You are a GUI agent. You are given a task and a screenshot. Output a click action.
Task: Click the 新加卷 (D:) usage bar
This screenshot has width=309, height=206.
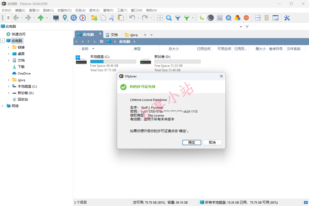pos(177,62)
